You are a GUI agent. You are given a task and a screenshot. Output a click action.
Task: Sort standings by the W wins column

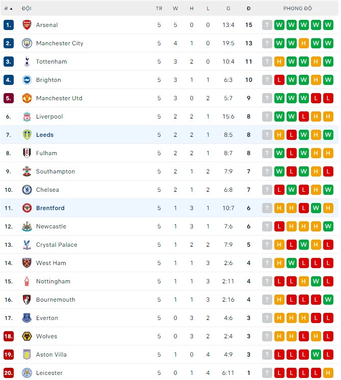(x=175, y=9)
